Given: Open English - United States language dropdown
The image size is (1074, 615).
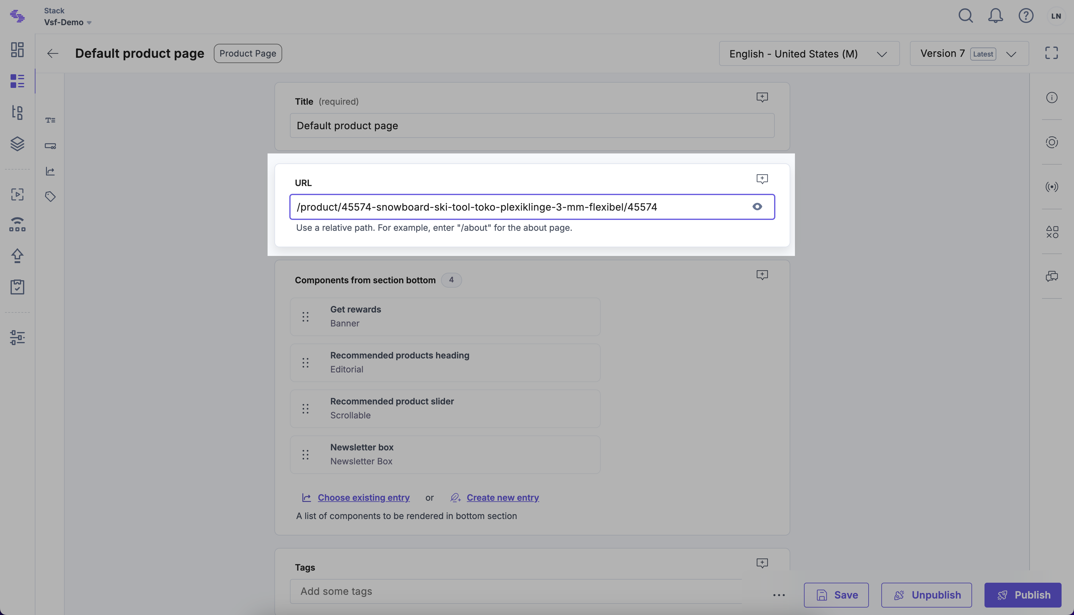Looking at the screenshot, I should pyautogui.click(x=809, y=54).
